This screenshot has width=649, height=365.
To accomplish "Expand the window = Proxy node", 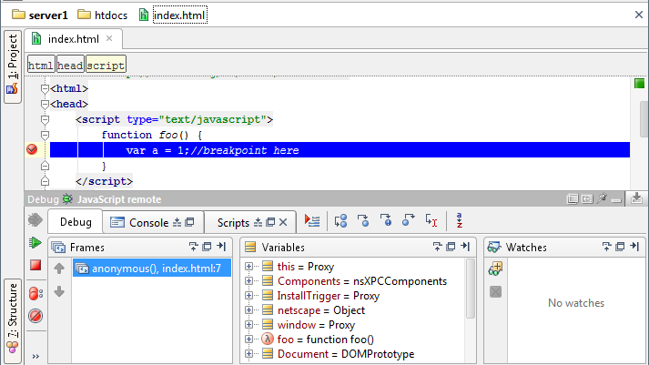I will click(x=248, y=325).
